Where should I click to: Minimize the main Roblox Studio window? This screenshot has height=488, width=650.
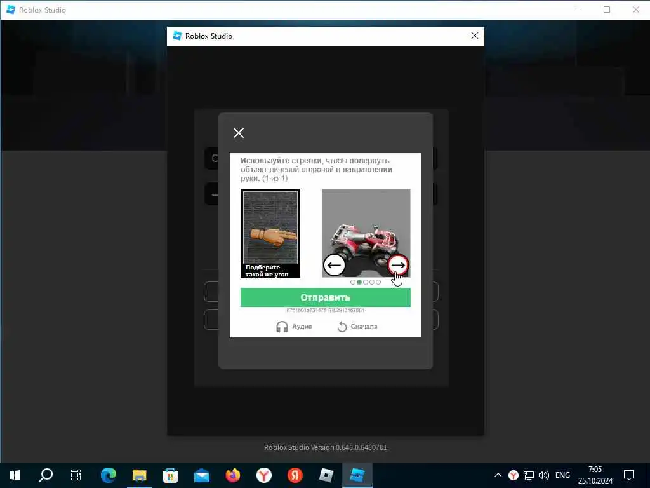pyautogui.click(x=578, y=10)
